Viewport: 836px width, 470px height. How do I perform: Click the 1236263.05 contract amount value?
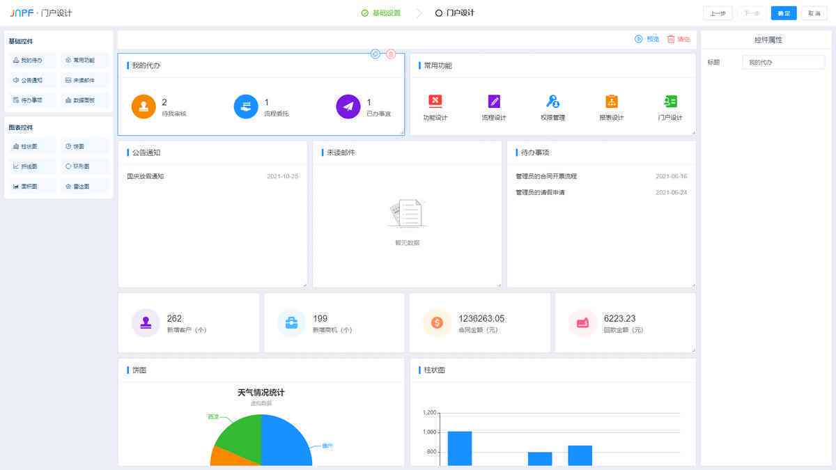tap(481, 319)
